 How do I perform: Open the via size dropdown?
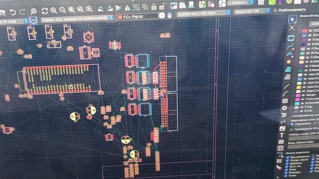tap(77, 18)
